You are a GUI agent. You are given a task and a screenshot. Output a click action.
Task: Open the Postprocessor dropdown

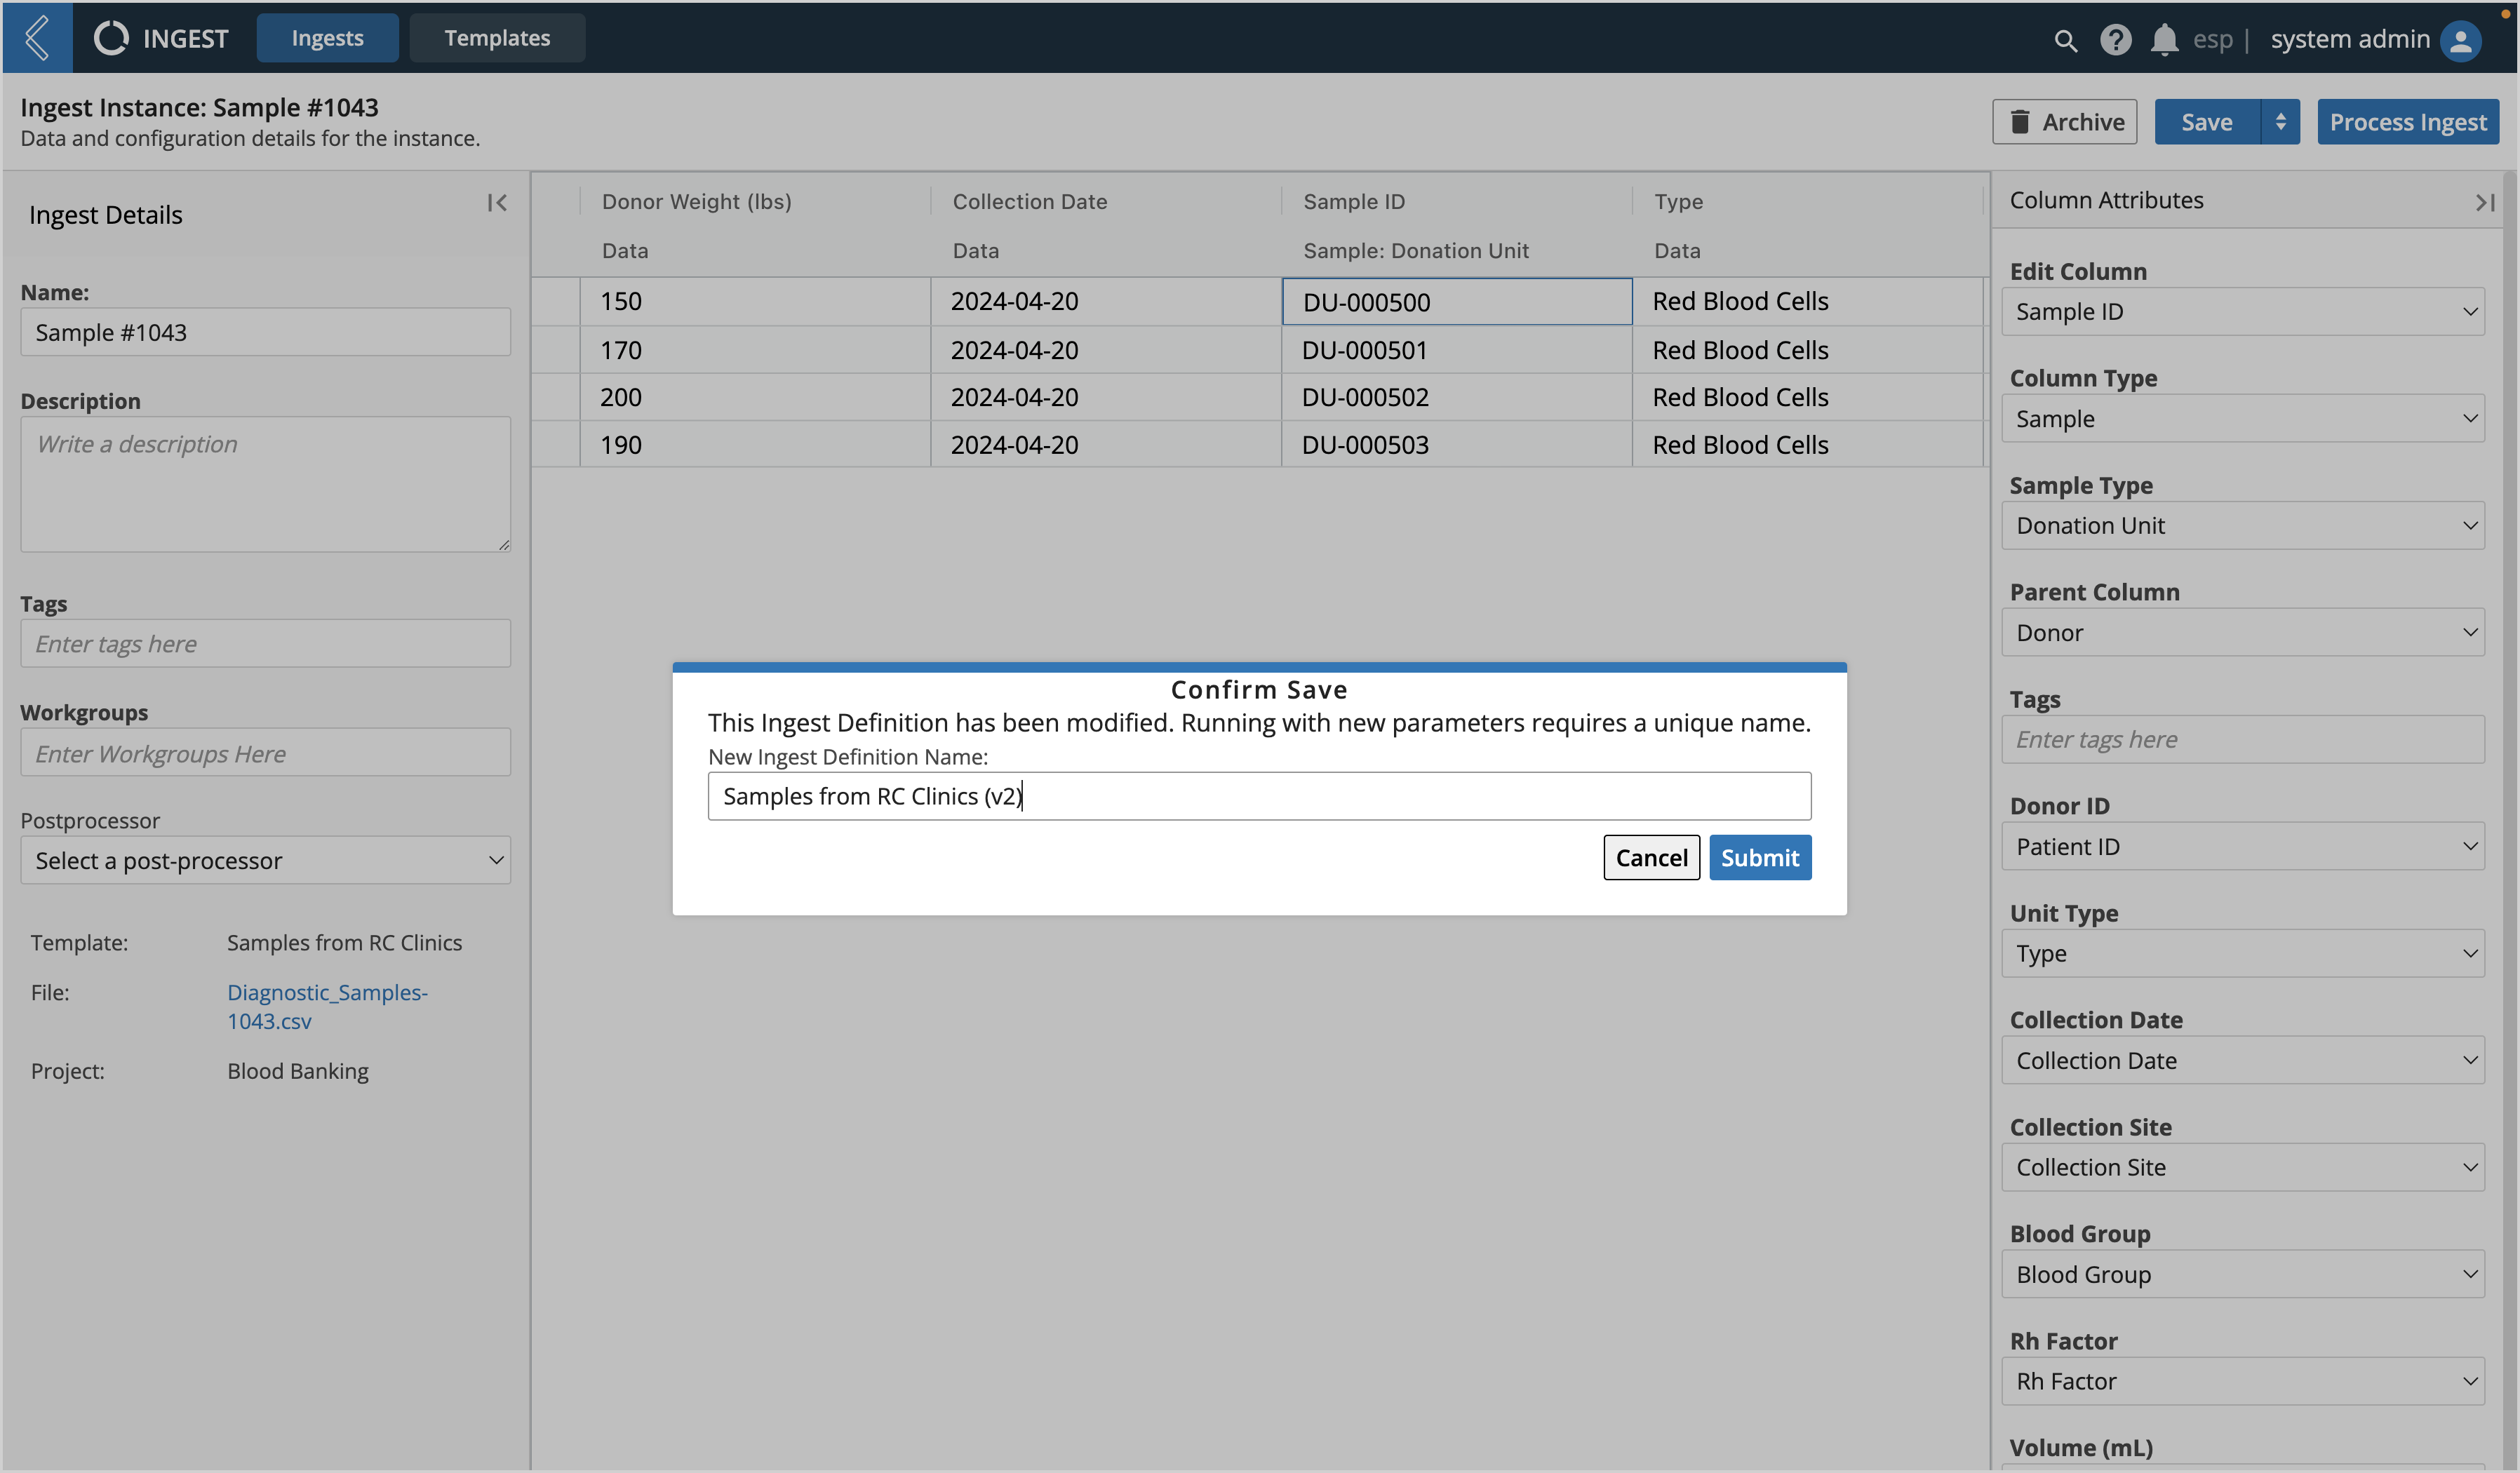[265, 860]
